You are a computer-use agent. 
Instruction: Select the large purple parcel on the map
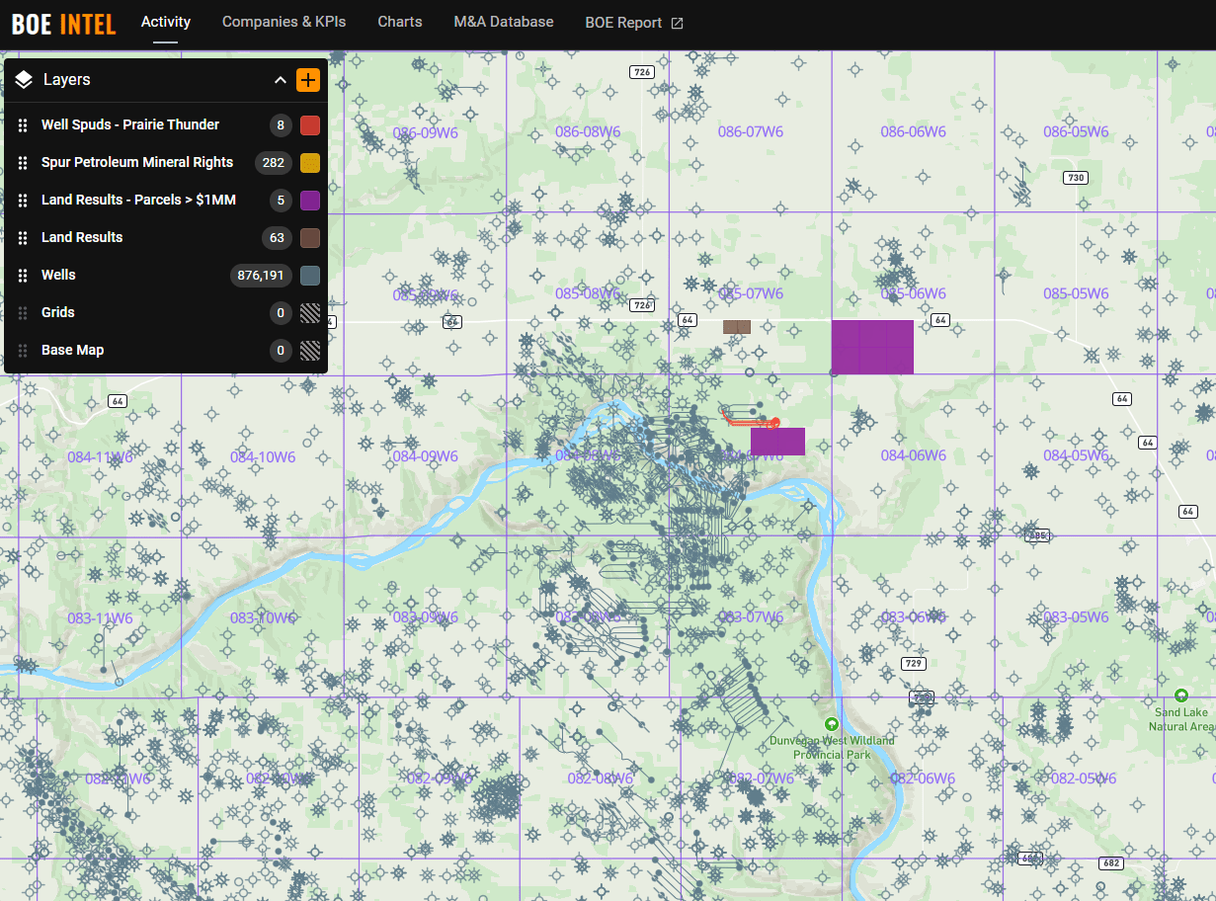point(872,347)
